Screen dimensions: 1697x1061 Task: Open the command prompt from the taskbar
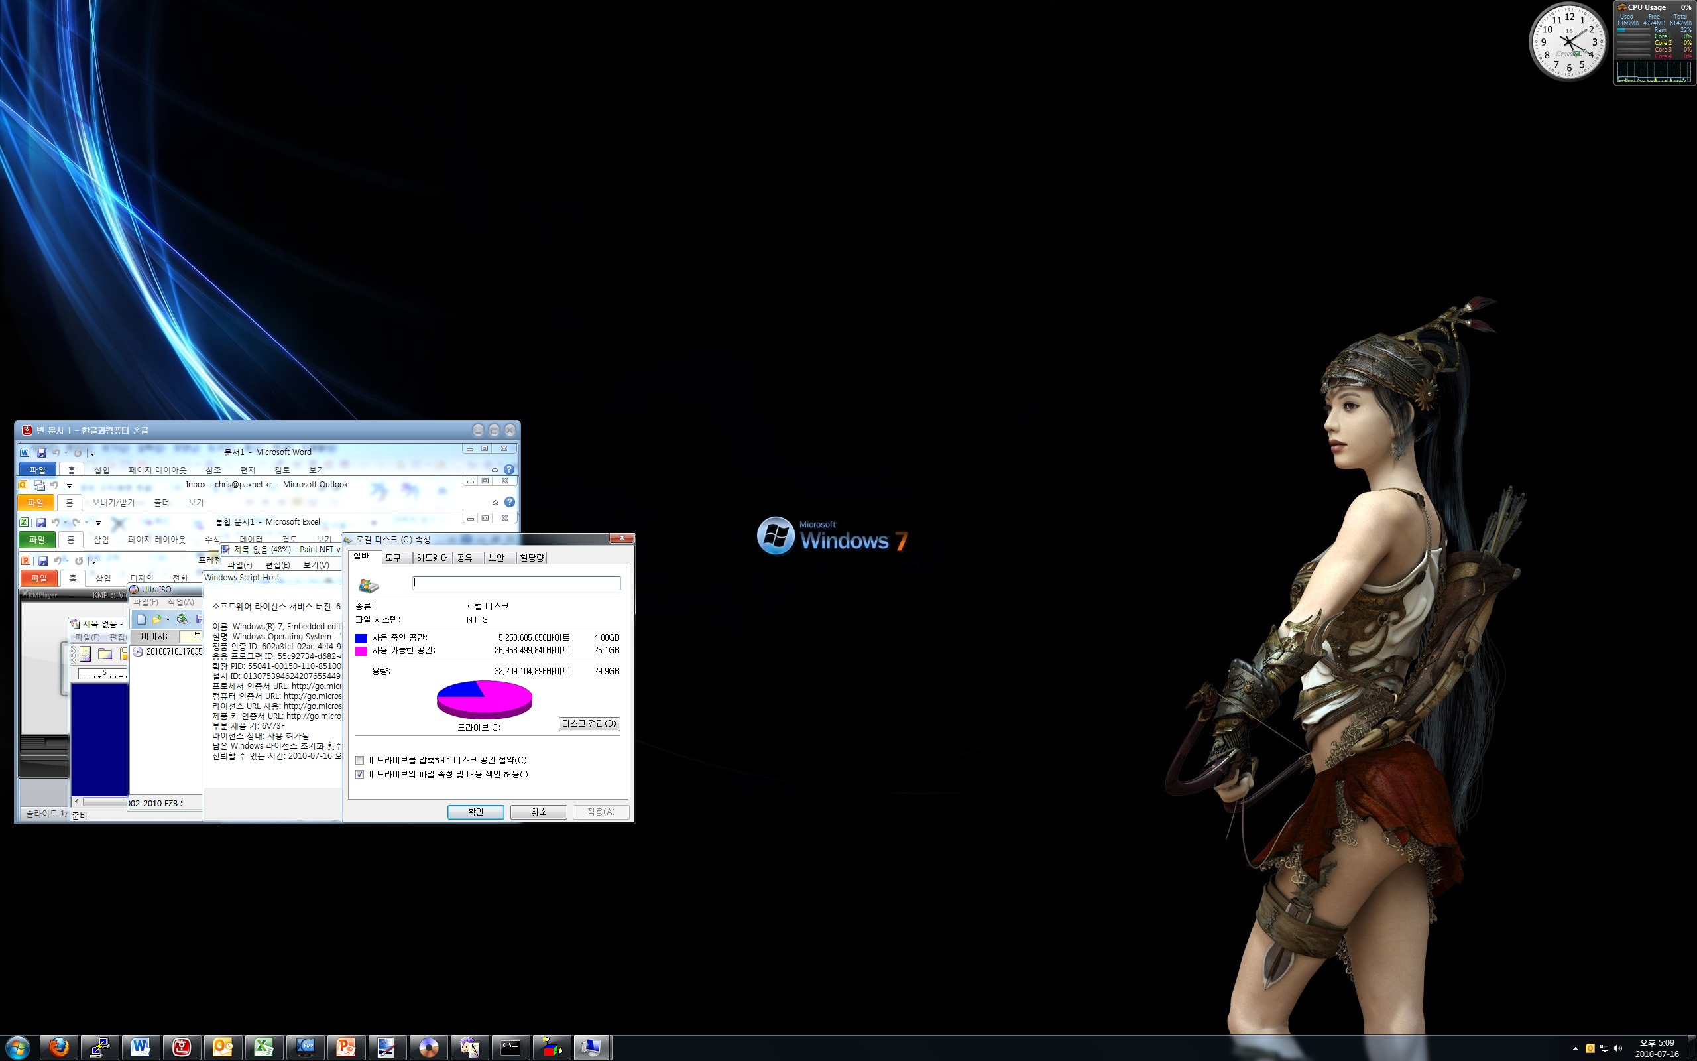tap(510, 1048)
